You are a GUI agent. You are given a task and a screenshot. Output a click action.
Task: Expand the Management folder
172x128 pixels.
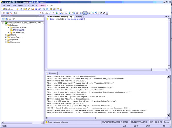click(6, 42)
